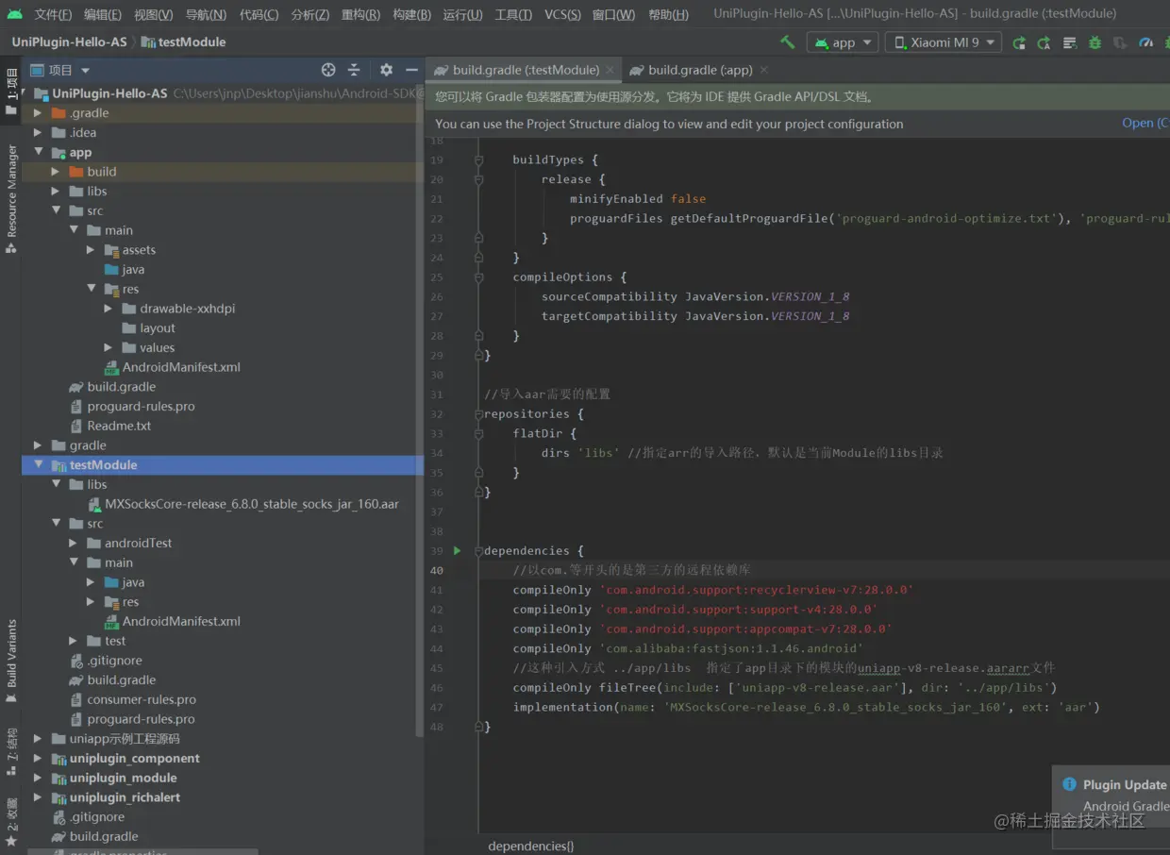Open the 文件(F) menu
Image resolution: width=1170 pixels, height=855 pixels.
[x=53, y=14]
